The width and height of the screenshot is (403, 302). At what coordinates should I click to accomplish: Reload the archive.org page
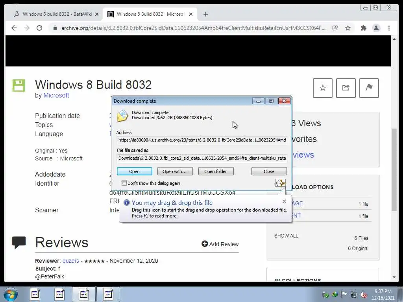click(39, 28)
